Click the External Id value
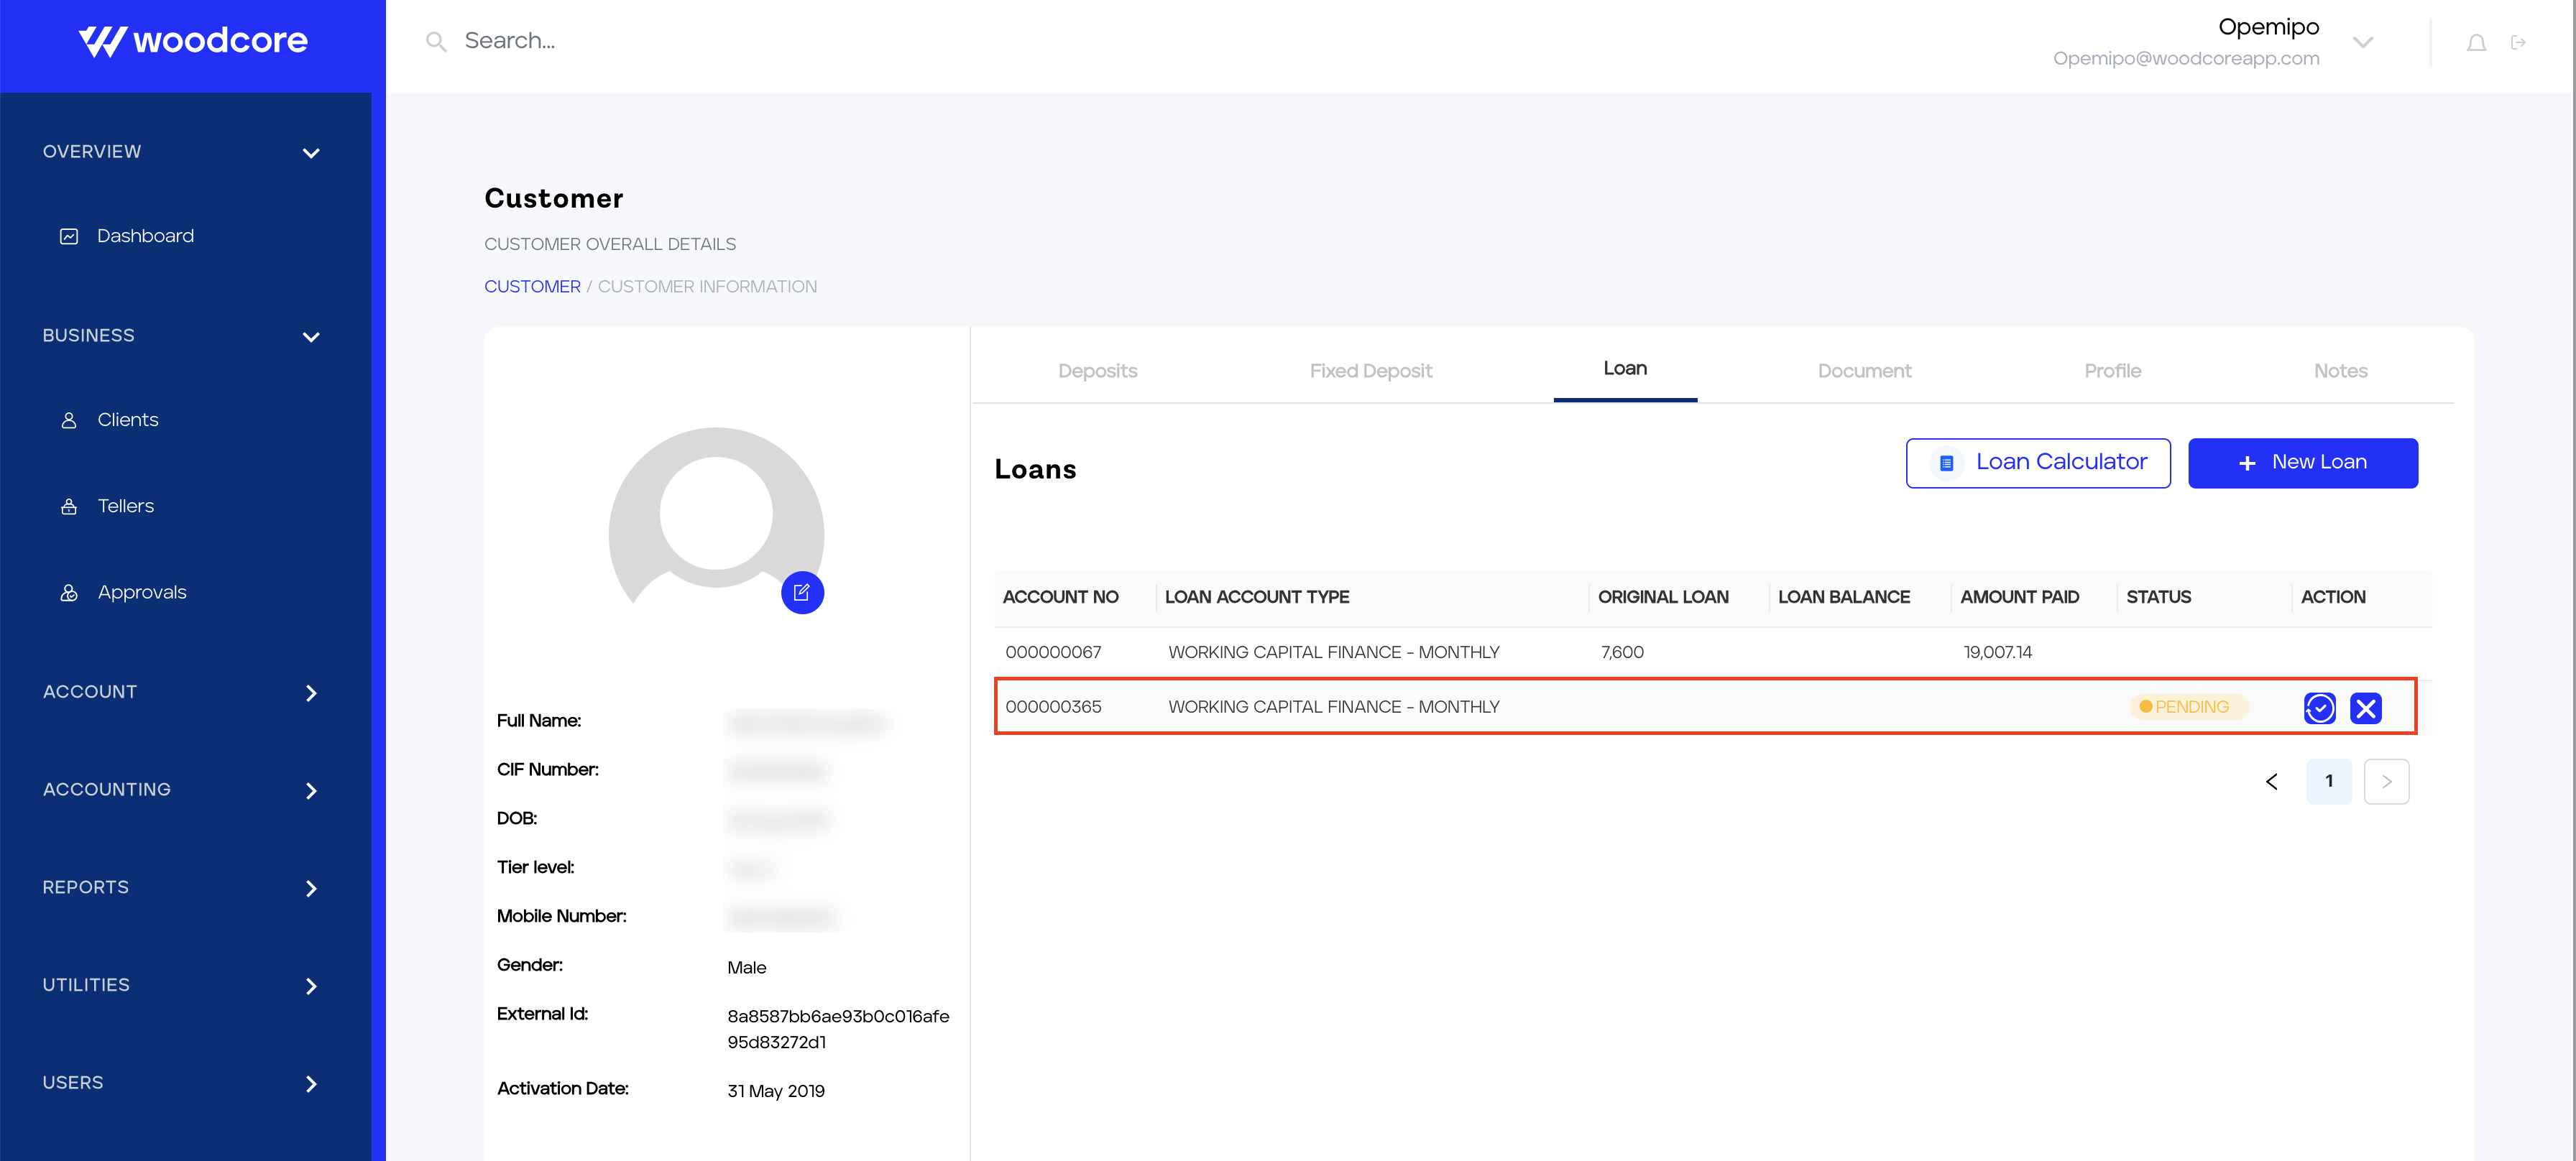 (838, 1029)
